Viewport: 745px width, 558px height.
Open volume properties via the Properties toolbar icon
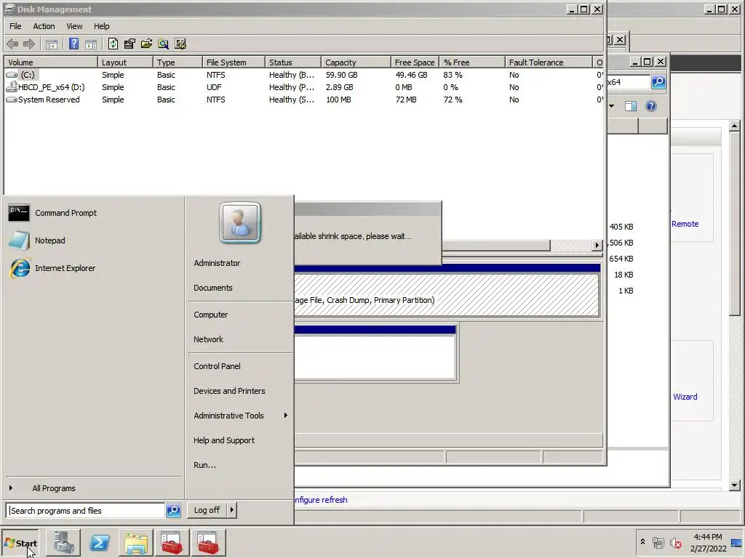[x=130, y=44]
